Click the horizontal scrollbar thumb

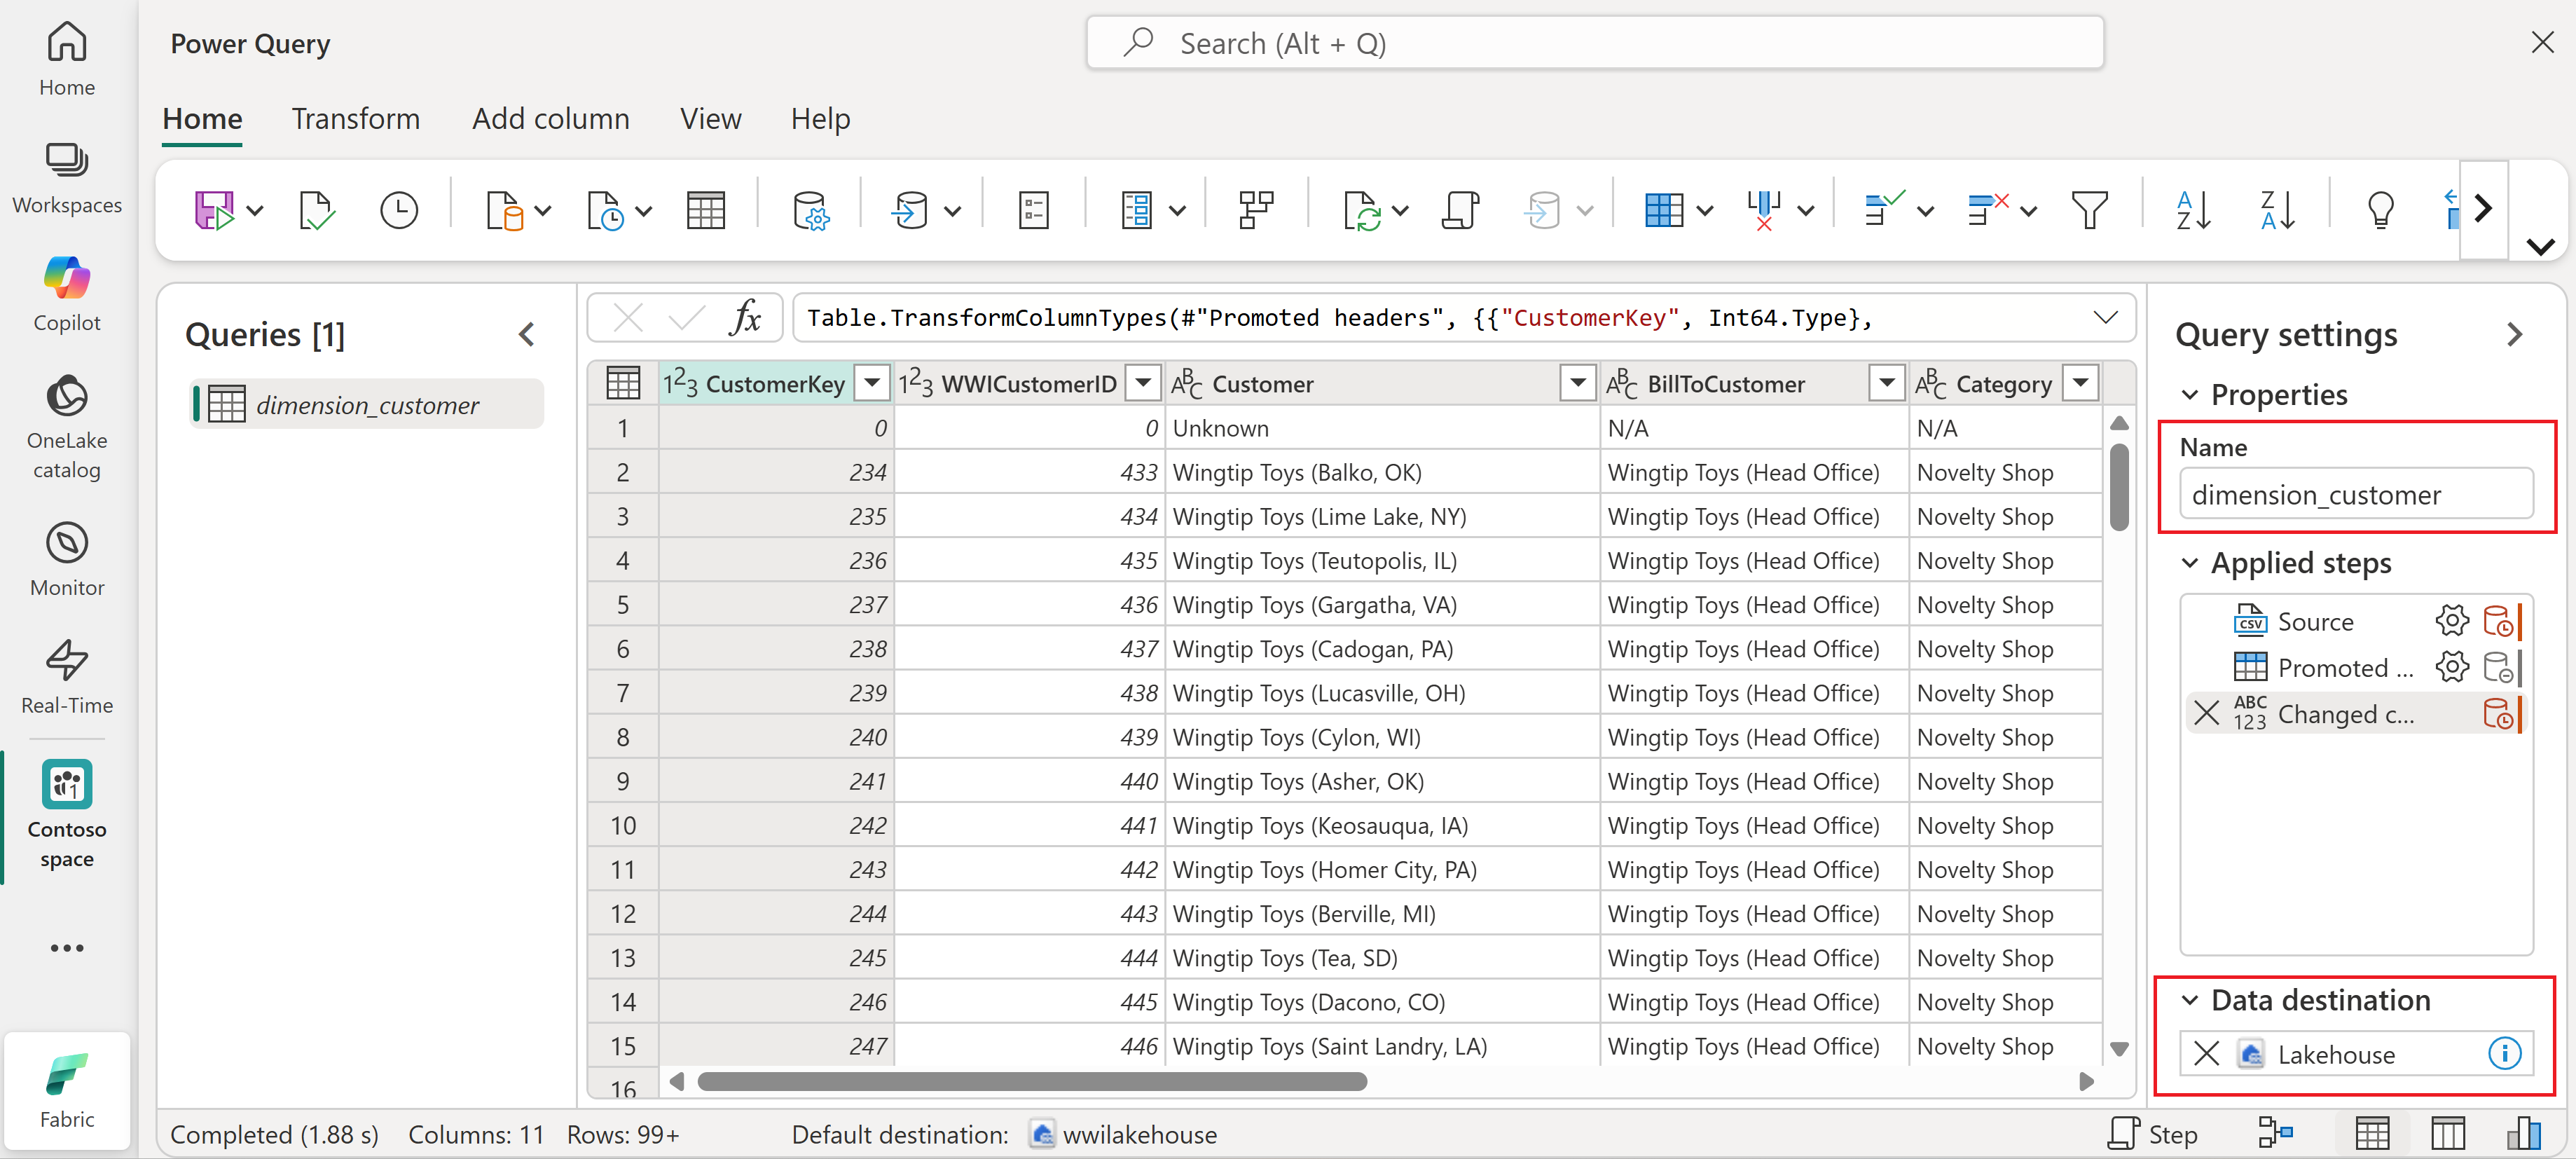1031,1081
